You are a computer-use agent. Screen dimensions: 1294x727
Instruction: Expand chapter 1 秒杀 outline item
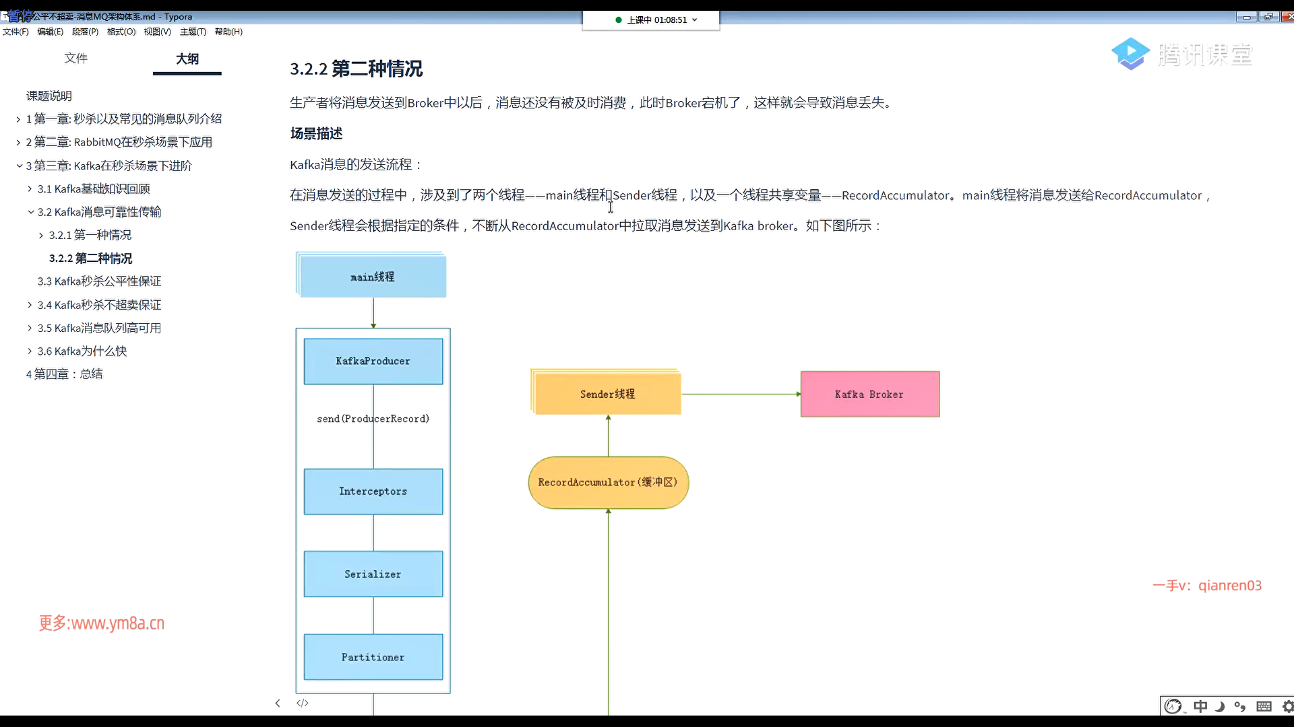(18, 119)
